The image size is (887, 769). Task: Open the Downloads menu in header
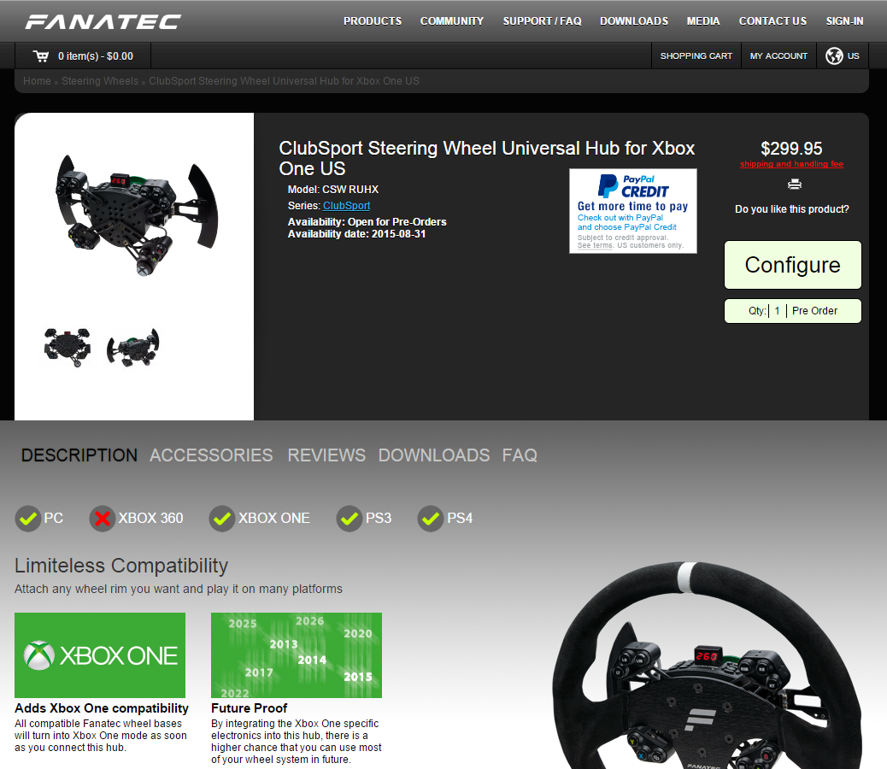click(633, 21)
